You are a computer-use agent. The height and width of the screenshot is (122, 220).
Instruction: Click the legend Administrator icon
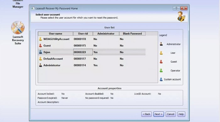click(161, 44)
